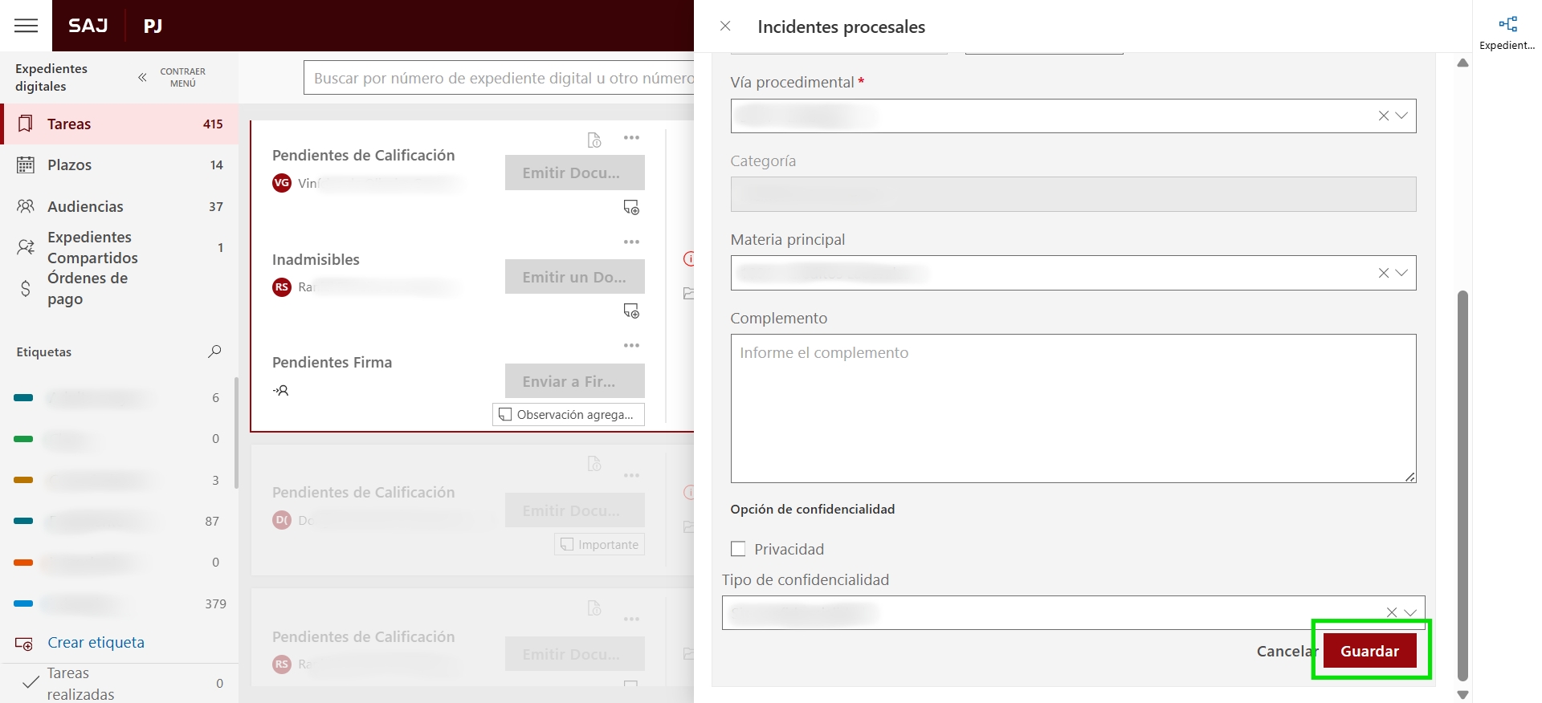Screen dimensions: 1542x703
Task: Enable the Privacidad checkbox
Action: [x=738, y=549]
